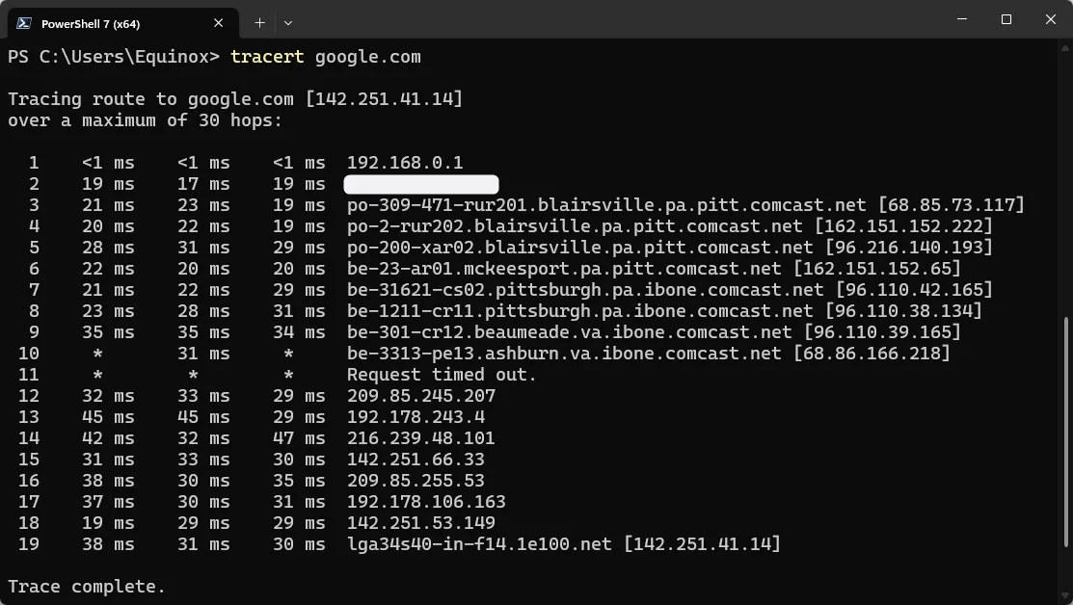Open a new tab with the plus button
The height and width of the screenshot is (605, 1073).
tap(258, 22)
